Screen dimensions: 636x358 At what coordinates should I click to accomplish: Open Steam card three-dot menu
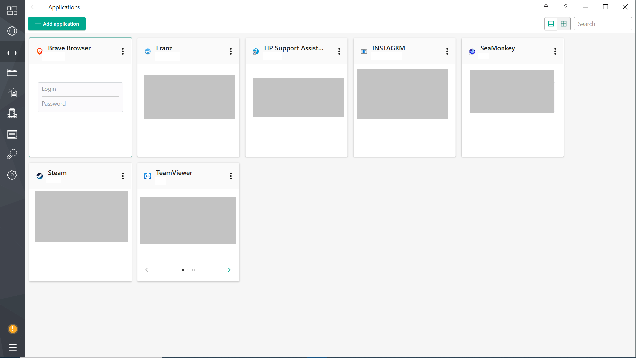pos(123,176)
